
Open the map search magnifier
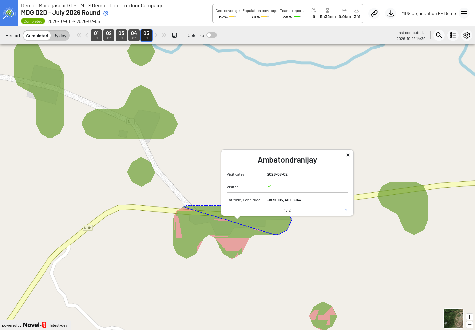(x=439, y=35)
